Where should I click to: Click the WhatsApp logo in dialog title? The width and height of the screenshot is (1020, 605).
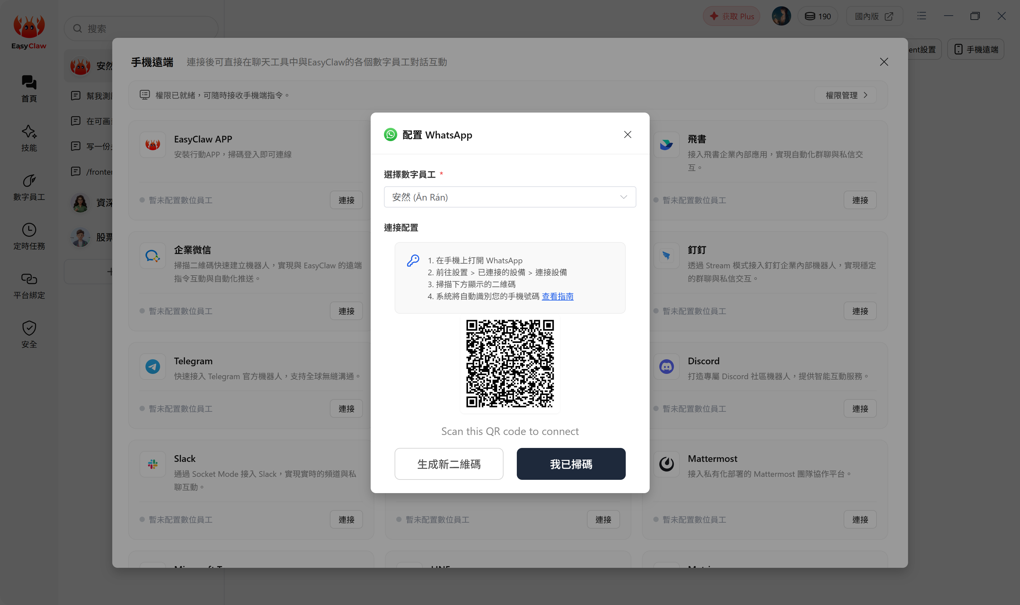(x=390, y=134)
